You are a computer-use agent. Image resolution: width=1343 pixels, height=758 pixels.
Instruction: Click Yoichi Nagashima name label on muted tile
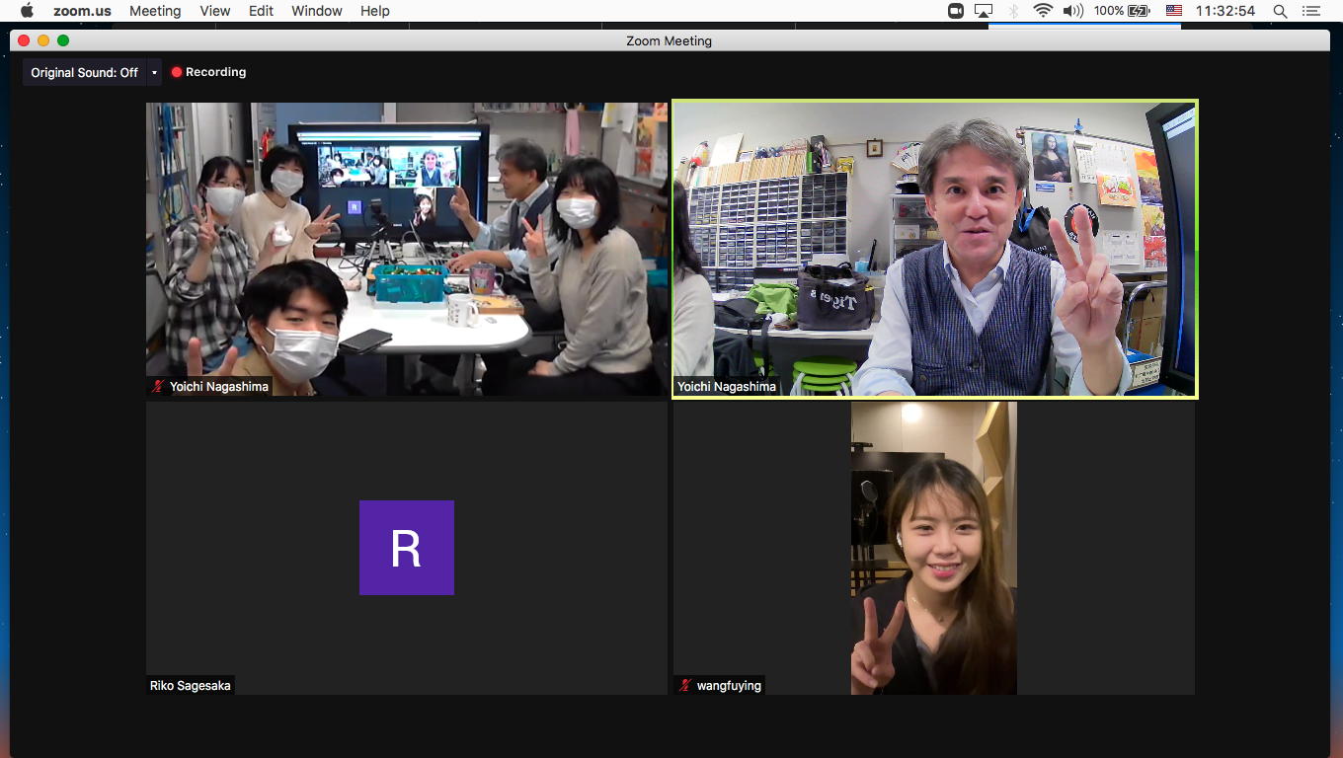point(218,386)
